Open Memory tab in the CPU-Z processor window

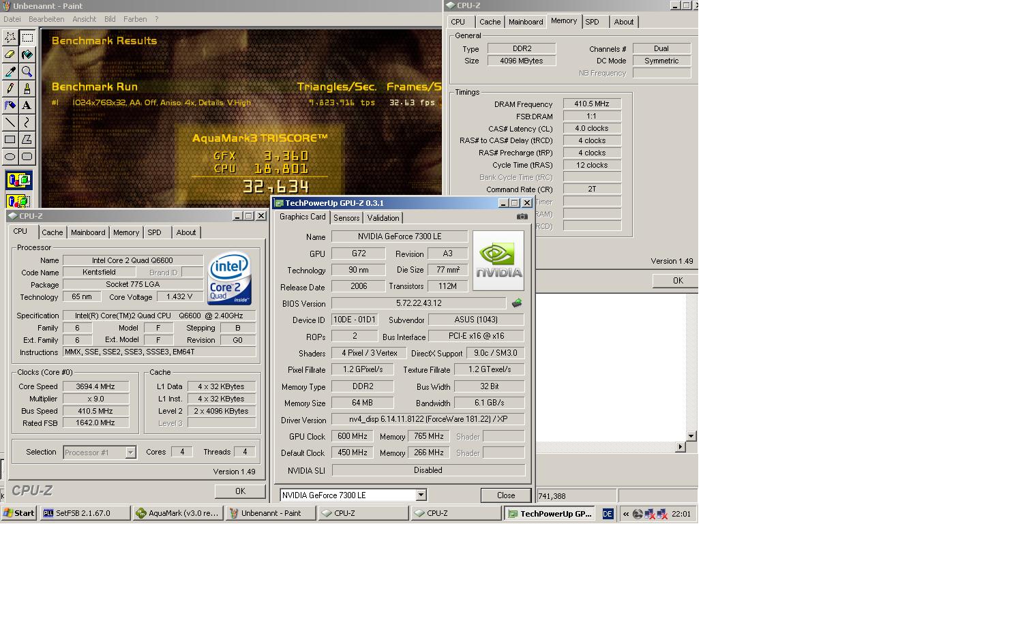(126, 232)
